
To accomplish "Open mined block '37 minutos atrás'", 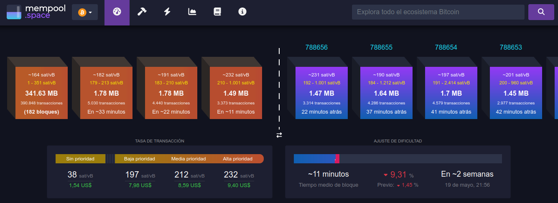I will pyautogui.click(x=386, y=93).
